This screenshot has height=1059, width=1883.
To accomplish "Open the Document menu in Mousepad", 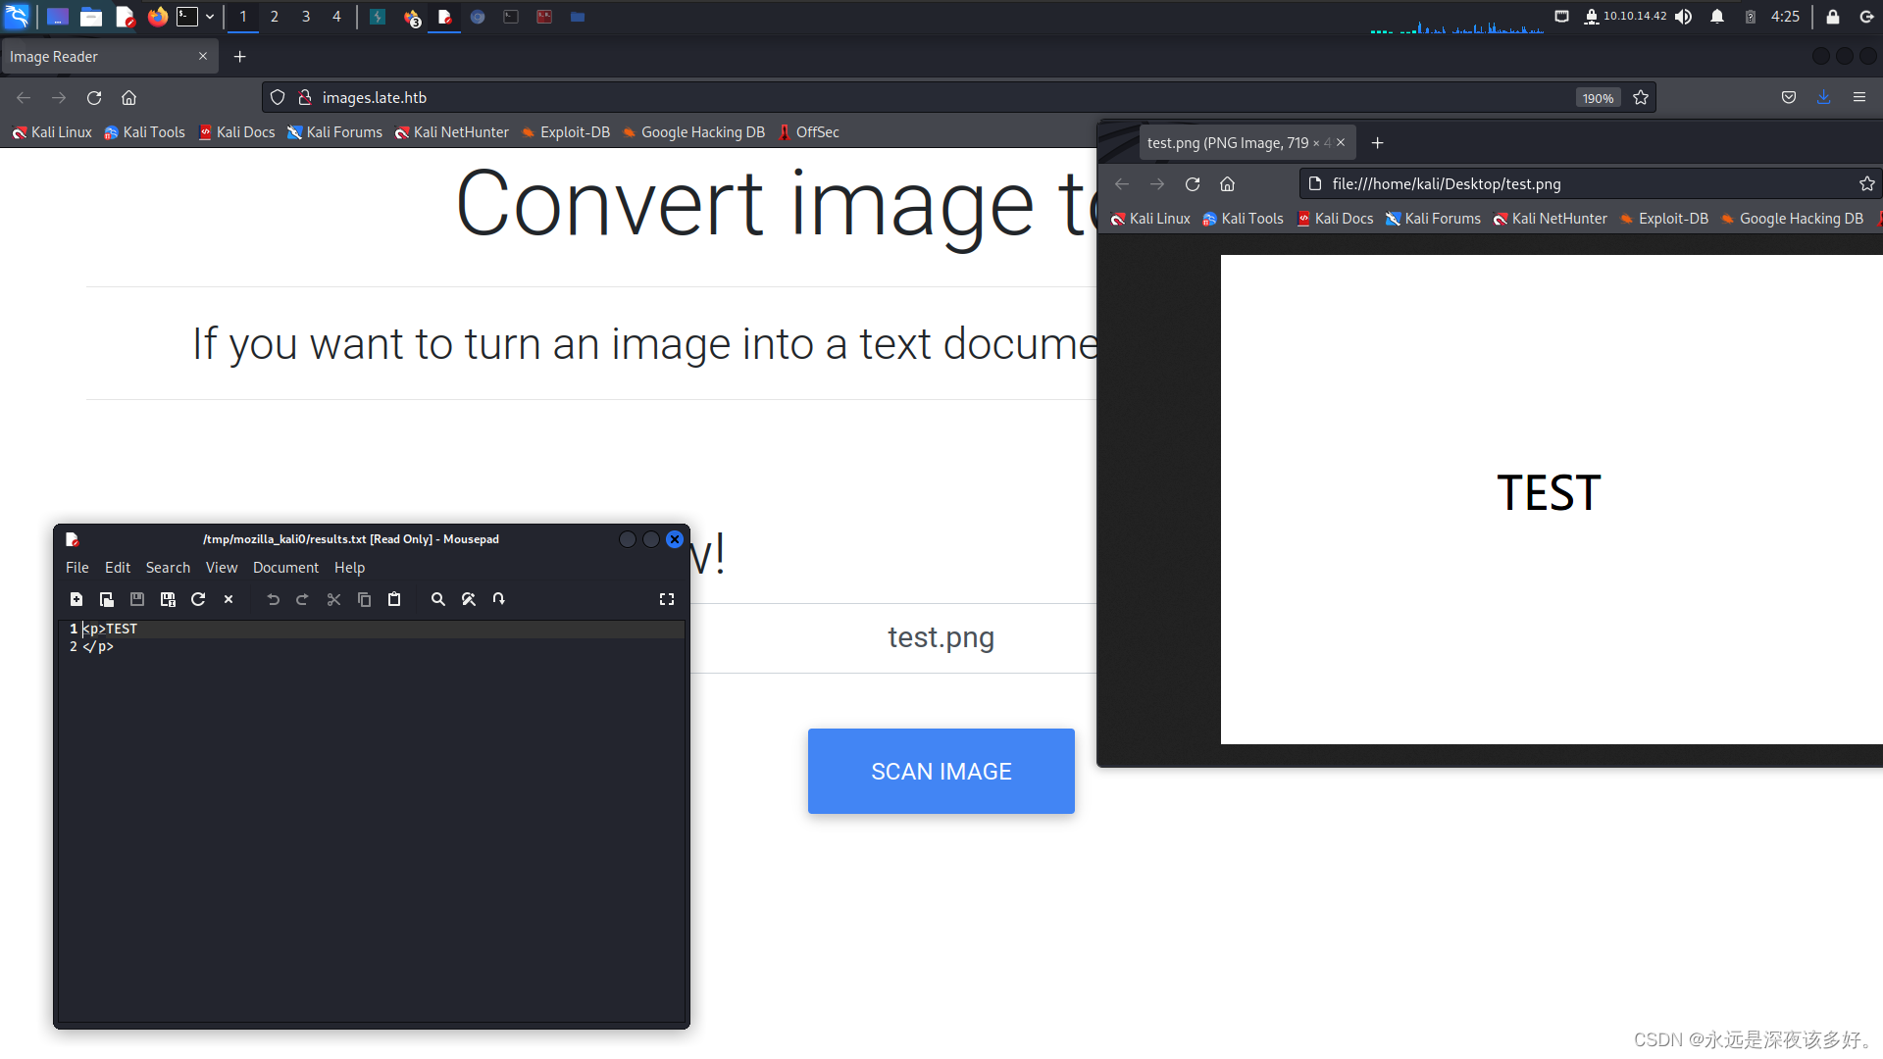I will [x=285, y=568].
